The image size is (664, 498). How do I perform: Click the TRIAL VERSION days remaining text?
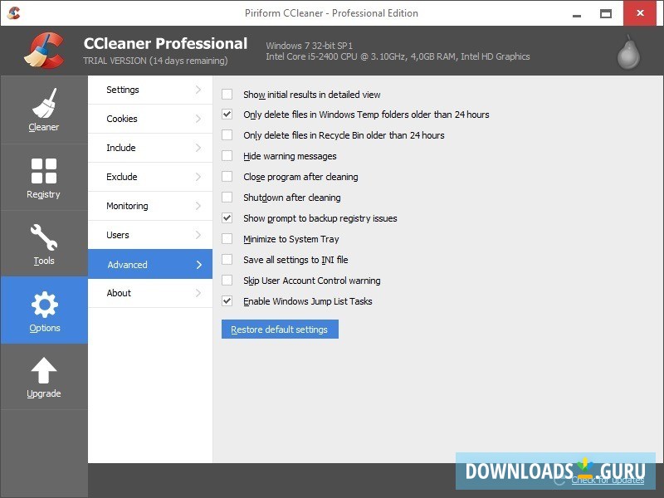155,61
